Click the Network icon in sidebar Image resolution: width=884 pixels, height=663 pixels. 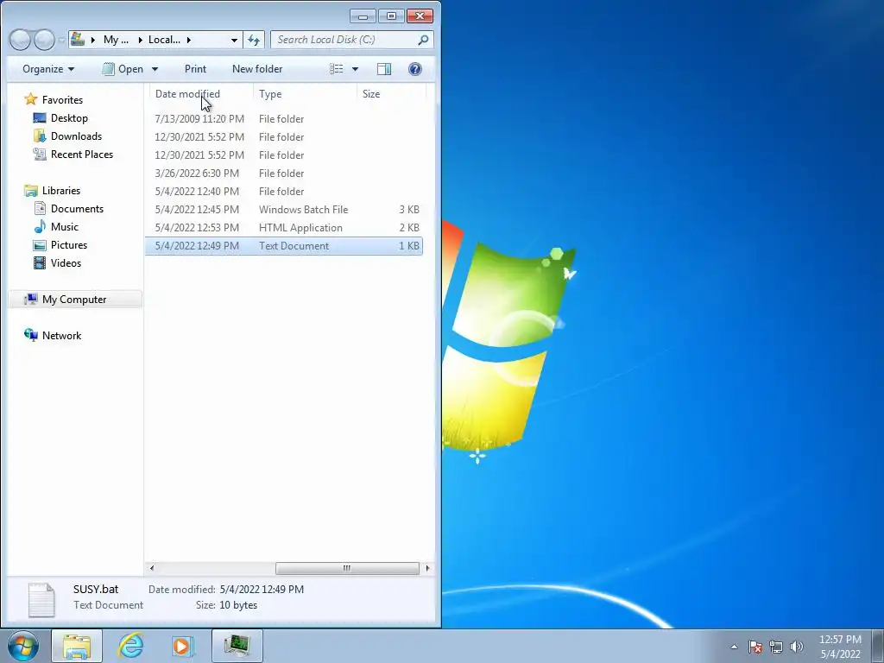point(31,335)
